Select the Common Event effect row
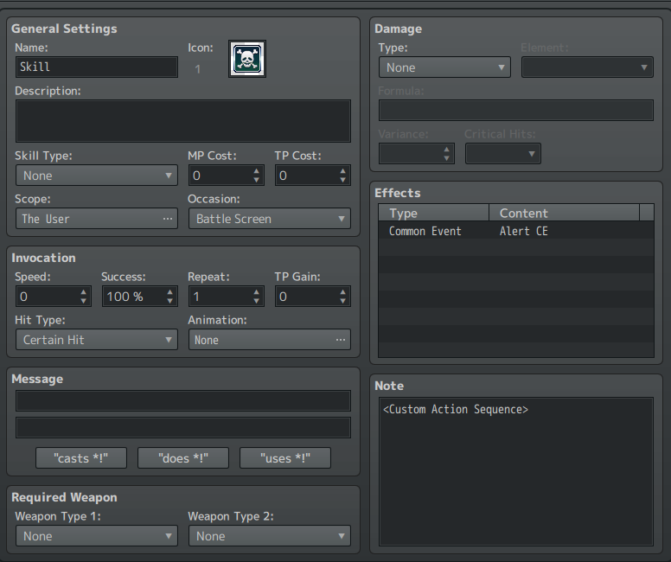Screen dimensions: 671x562 coord(516,231)
